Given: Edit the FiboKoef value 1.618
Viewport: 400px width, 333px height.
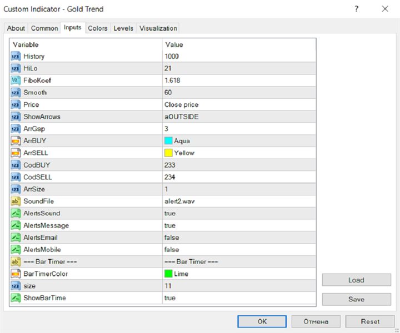Looking at the screenshot, I should tap(239, 80).
